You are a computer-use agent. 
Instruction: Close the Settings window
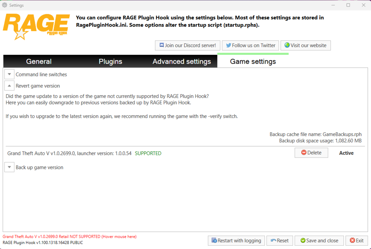(364, 5)
